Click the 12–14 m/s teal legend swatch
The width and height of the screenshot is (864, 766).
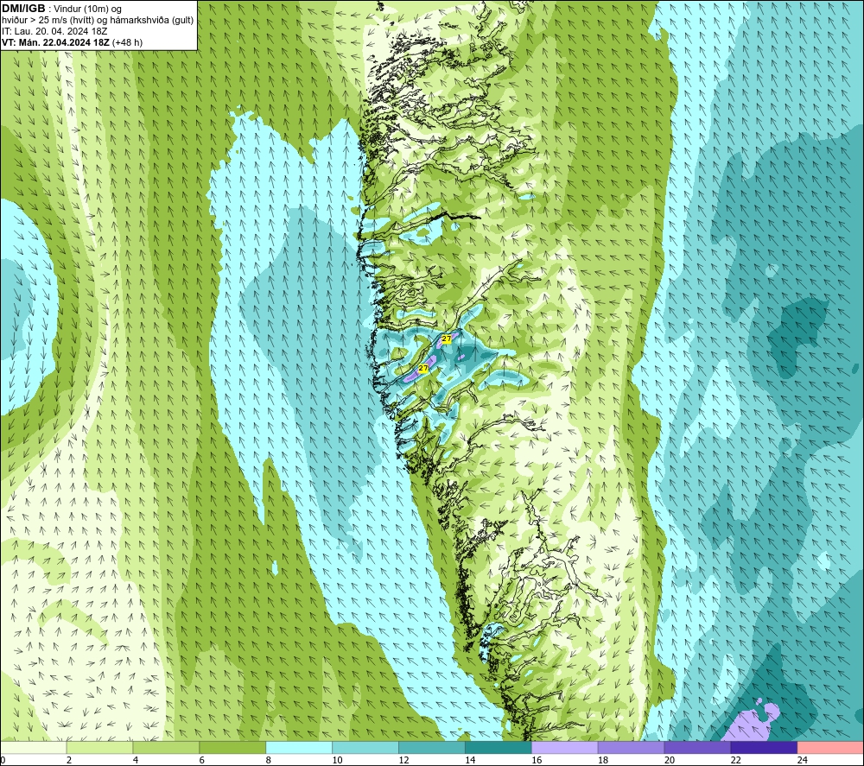[431, 748]
